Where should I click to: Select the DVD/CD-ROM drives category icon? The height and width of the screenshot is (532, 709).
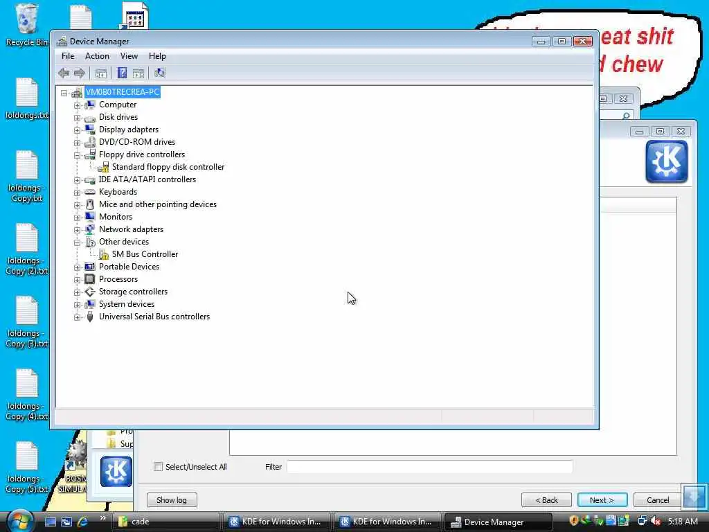(90, 142)
